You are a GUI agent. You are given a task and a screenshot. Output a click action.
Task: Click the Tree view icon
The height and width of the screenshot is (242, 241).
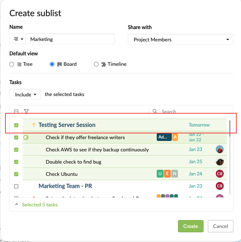[19, 64]
